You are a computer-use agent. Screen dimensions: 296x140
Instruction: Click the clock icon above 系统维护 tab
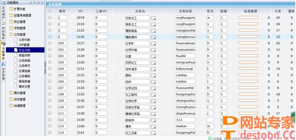[3, 3]
